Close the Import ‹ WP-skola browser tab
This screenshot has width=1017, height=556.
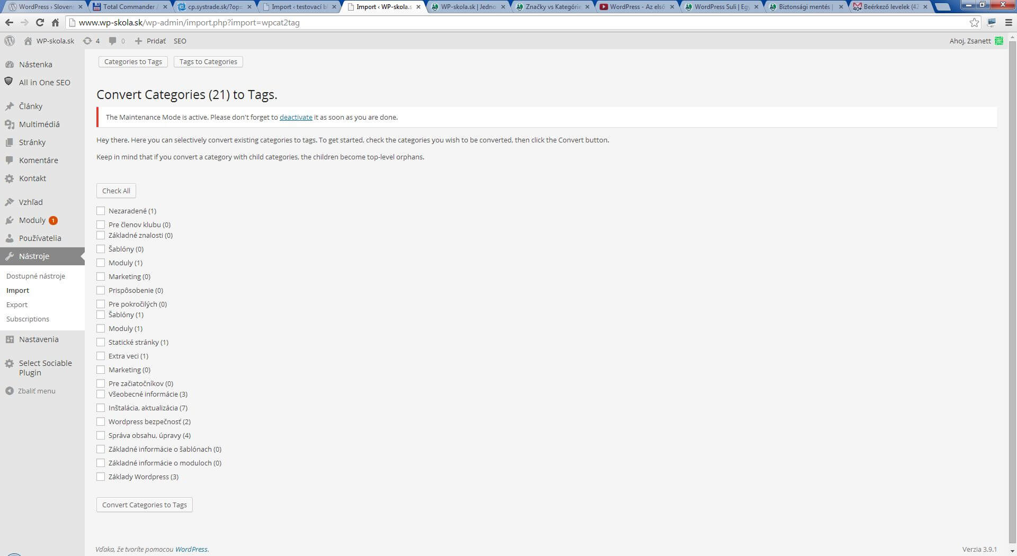pos(418,7)
